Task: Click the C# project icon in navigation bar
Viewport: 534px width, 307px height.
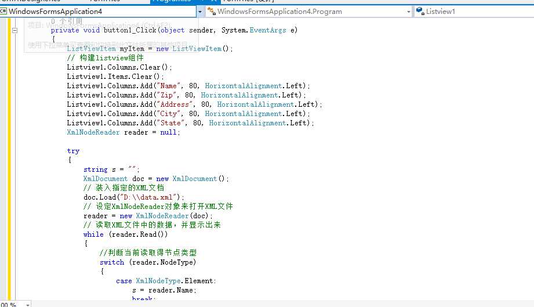Action: pos(3,11)
